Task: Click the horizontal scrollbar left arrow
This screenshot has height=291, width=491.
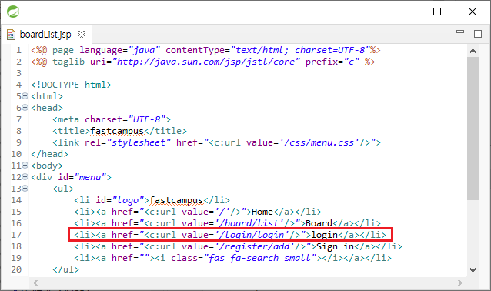Action: [35, 283]
